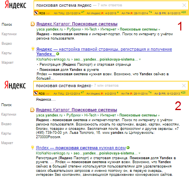
Task: Click lower 'Ап G PR: 6-12-2013' indicator
Action: [x=170, y=93]
